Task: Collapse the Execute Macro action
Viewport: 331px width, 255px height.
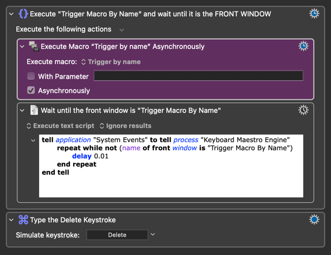Action: [22, 47]
